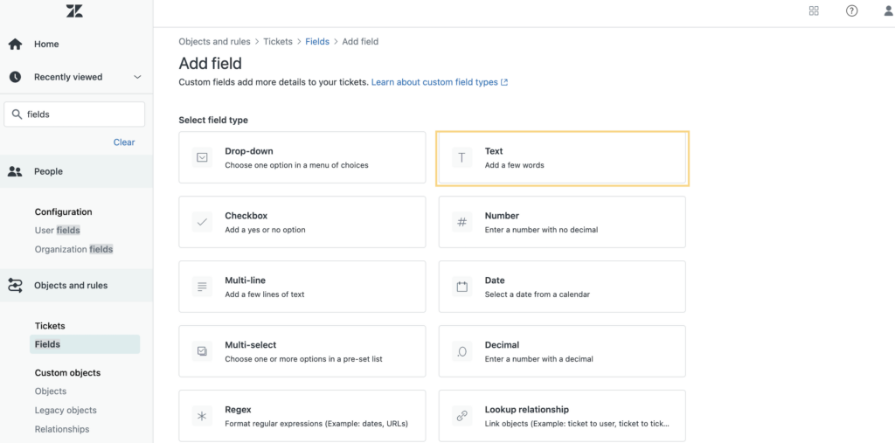Open Learn about custom field types link
The image size is (895, 443).
(440, 82)
